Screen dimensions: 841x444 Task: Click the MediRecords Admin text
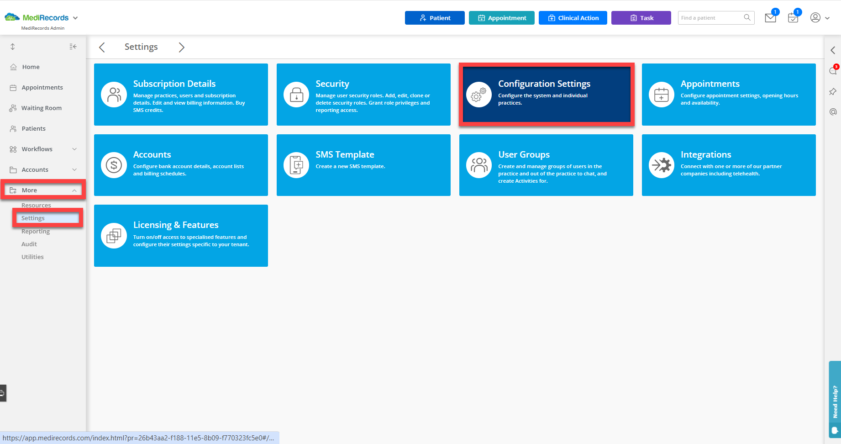[x=43, y=28]
